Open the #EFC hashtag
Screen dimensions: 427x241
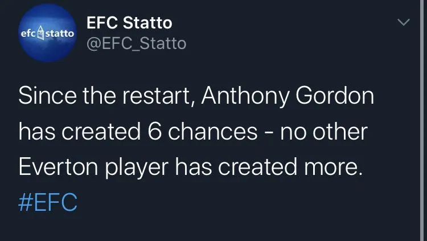coord(48,202)
